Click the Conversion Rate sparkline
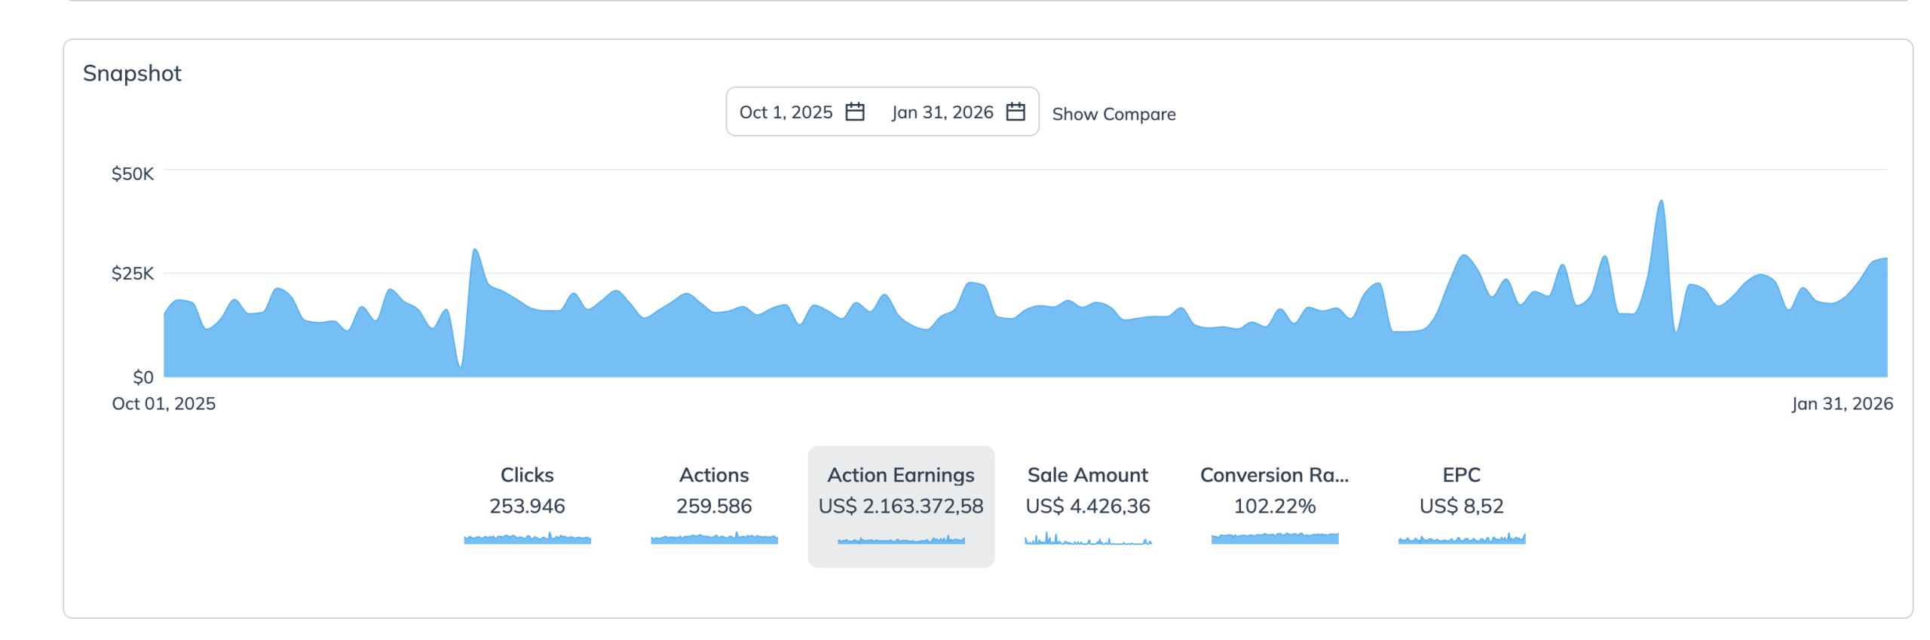 coord(1274,538)
